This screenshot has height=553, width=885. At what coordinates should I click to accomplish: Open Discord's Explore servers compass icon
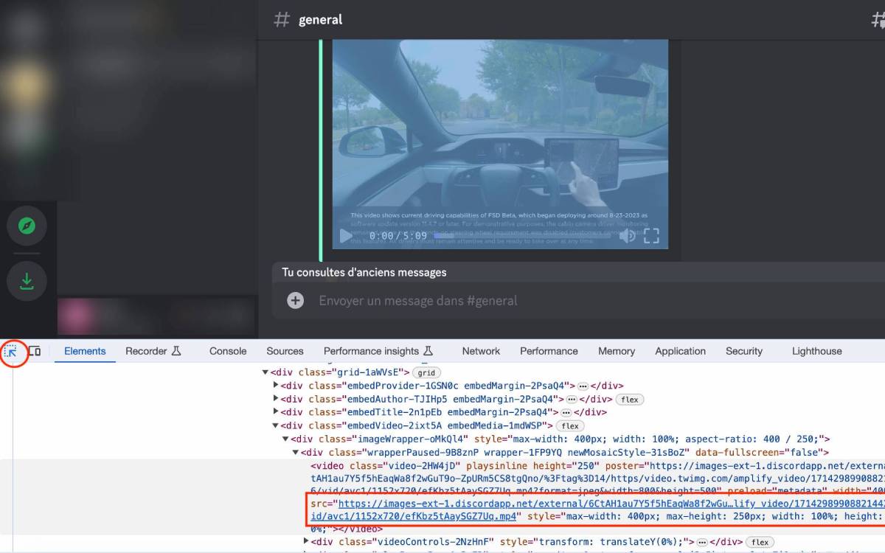(x=27, y=226)
